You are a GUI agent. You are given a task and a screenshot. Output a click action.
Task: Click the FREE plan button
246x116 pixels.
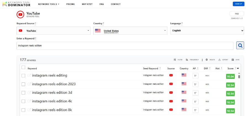237,14
